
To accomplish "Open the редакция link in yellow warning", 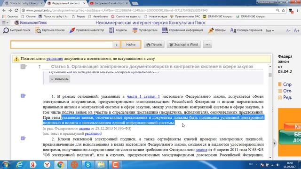I will pos(55,59).
